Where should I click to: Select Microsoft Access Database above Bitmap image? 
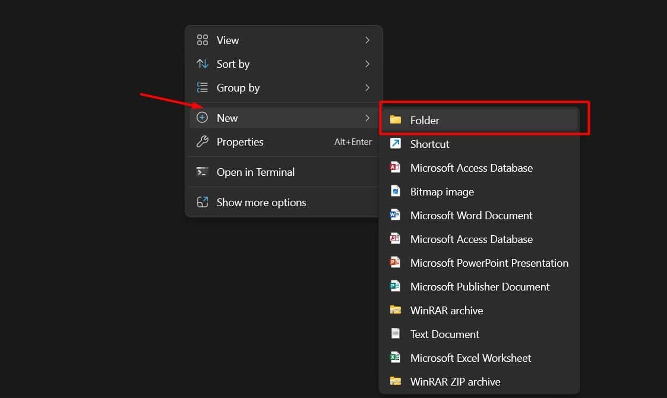pyautogui.click(x=479, y=168)
